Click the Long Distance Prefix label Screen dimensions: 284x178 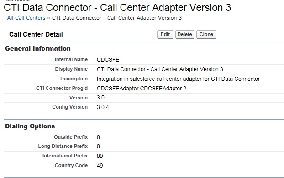tap(63, 146)
